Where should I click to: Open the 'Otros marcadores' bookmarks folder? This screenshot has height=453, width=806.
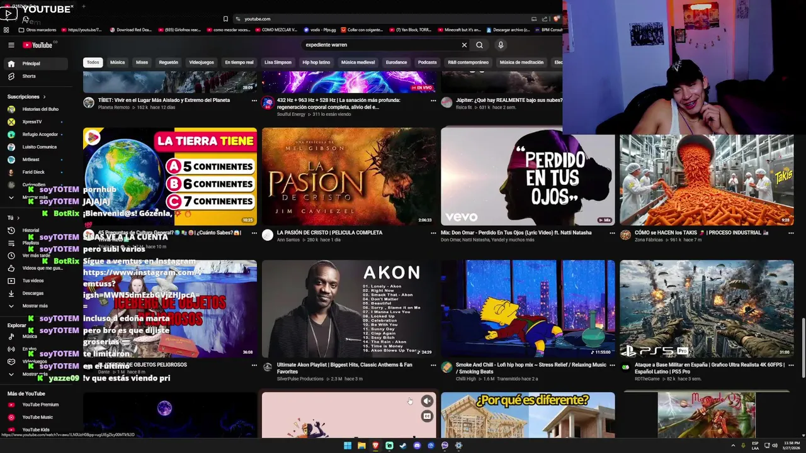[37, 30]
